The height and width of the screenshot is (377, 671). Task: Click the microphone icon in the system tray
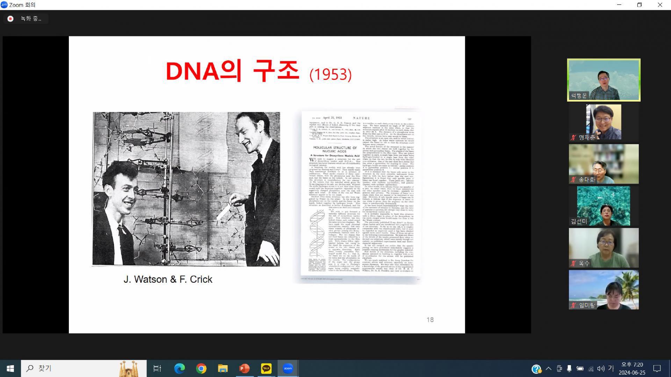569,368
